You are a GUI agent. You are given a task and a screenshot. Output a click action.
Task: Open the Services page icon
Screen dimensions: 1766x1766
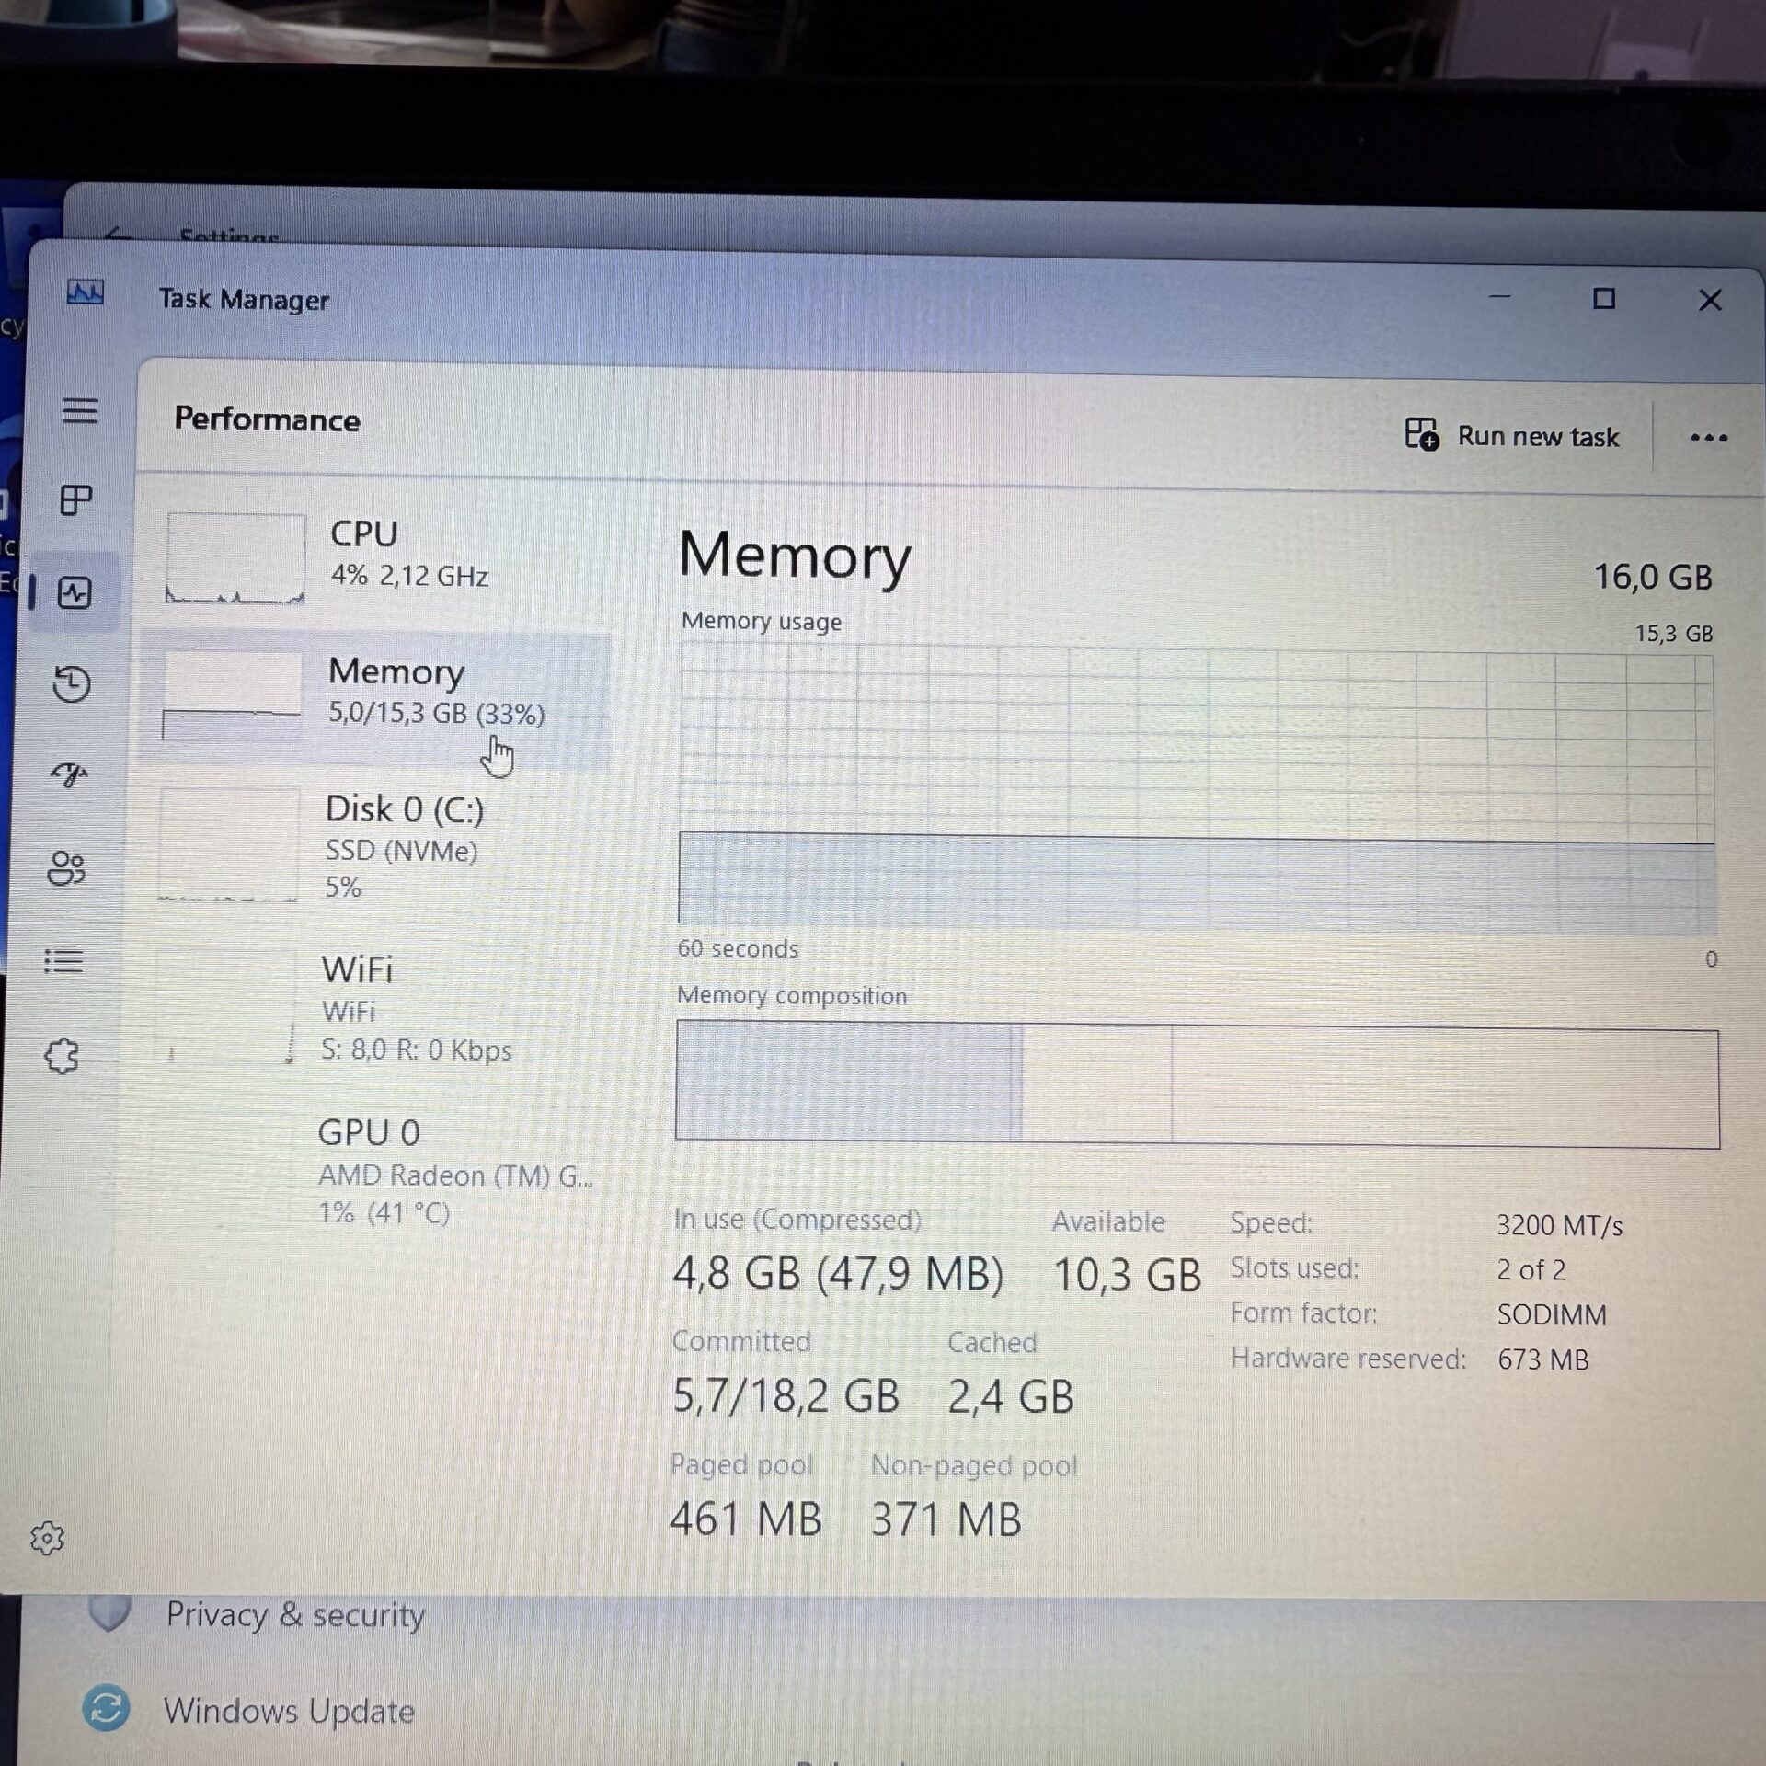[63, 1055]
